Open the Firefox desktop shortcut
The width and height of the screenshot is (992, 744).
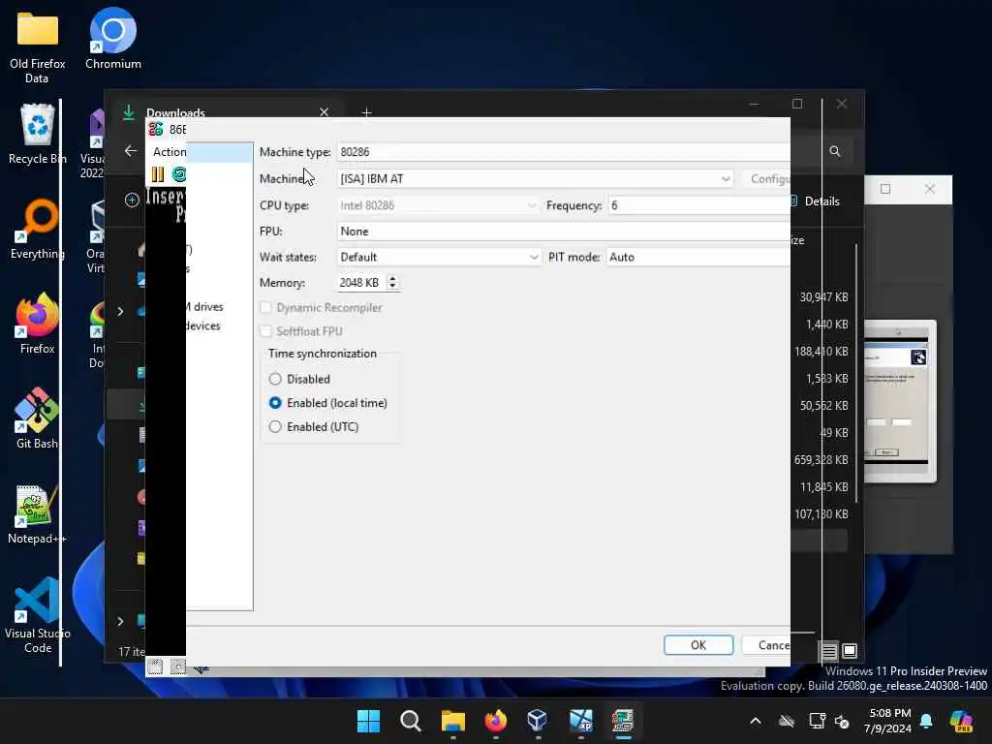[x=38, y=324]
